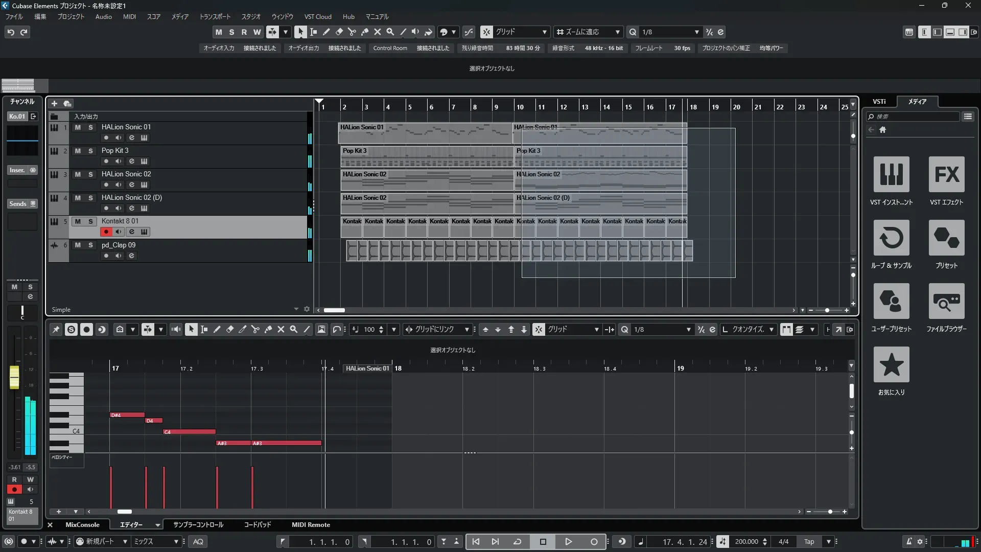Mute the Pop Kit 3 track

pos(78,151)
